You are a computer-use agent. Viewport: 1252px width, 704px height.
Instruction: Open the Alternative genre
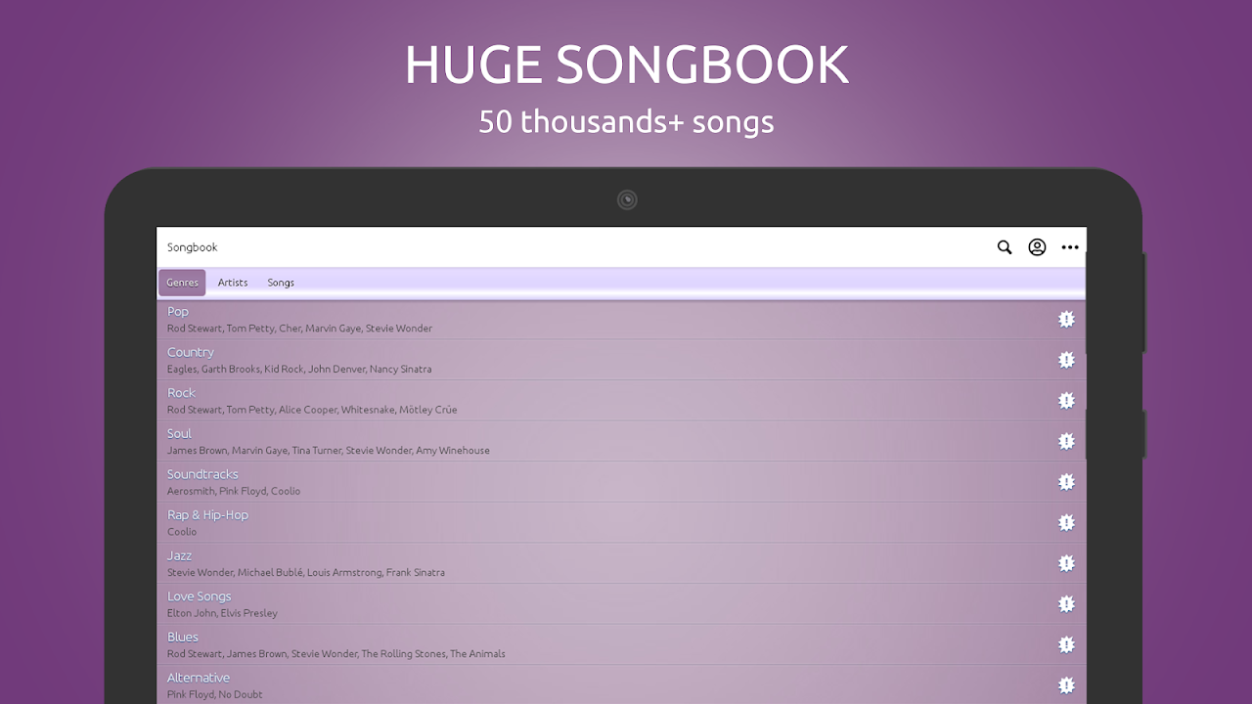tap(621, 684)
